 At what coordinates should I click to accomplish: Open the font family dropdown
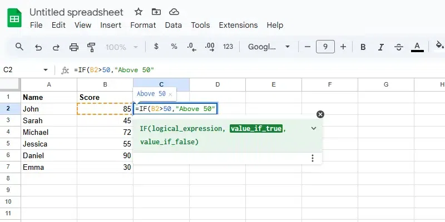(x=269, y=47)
